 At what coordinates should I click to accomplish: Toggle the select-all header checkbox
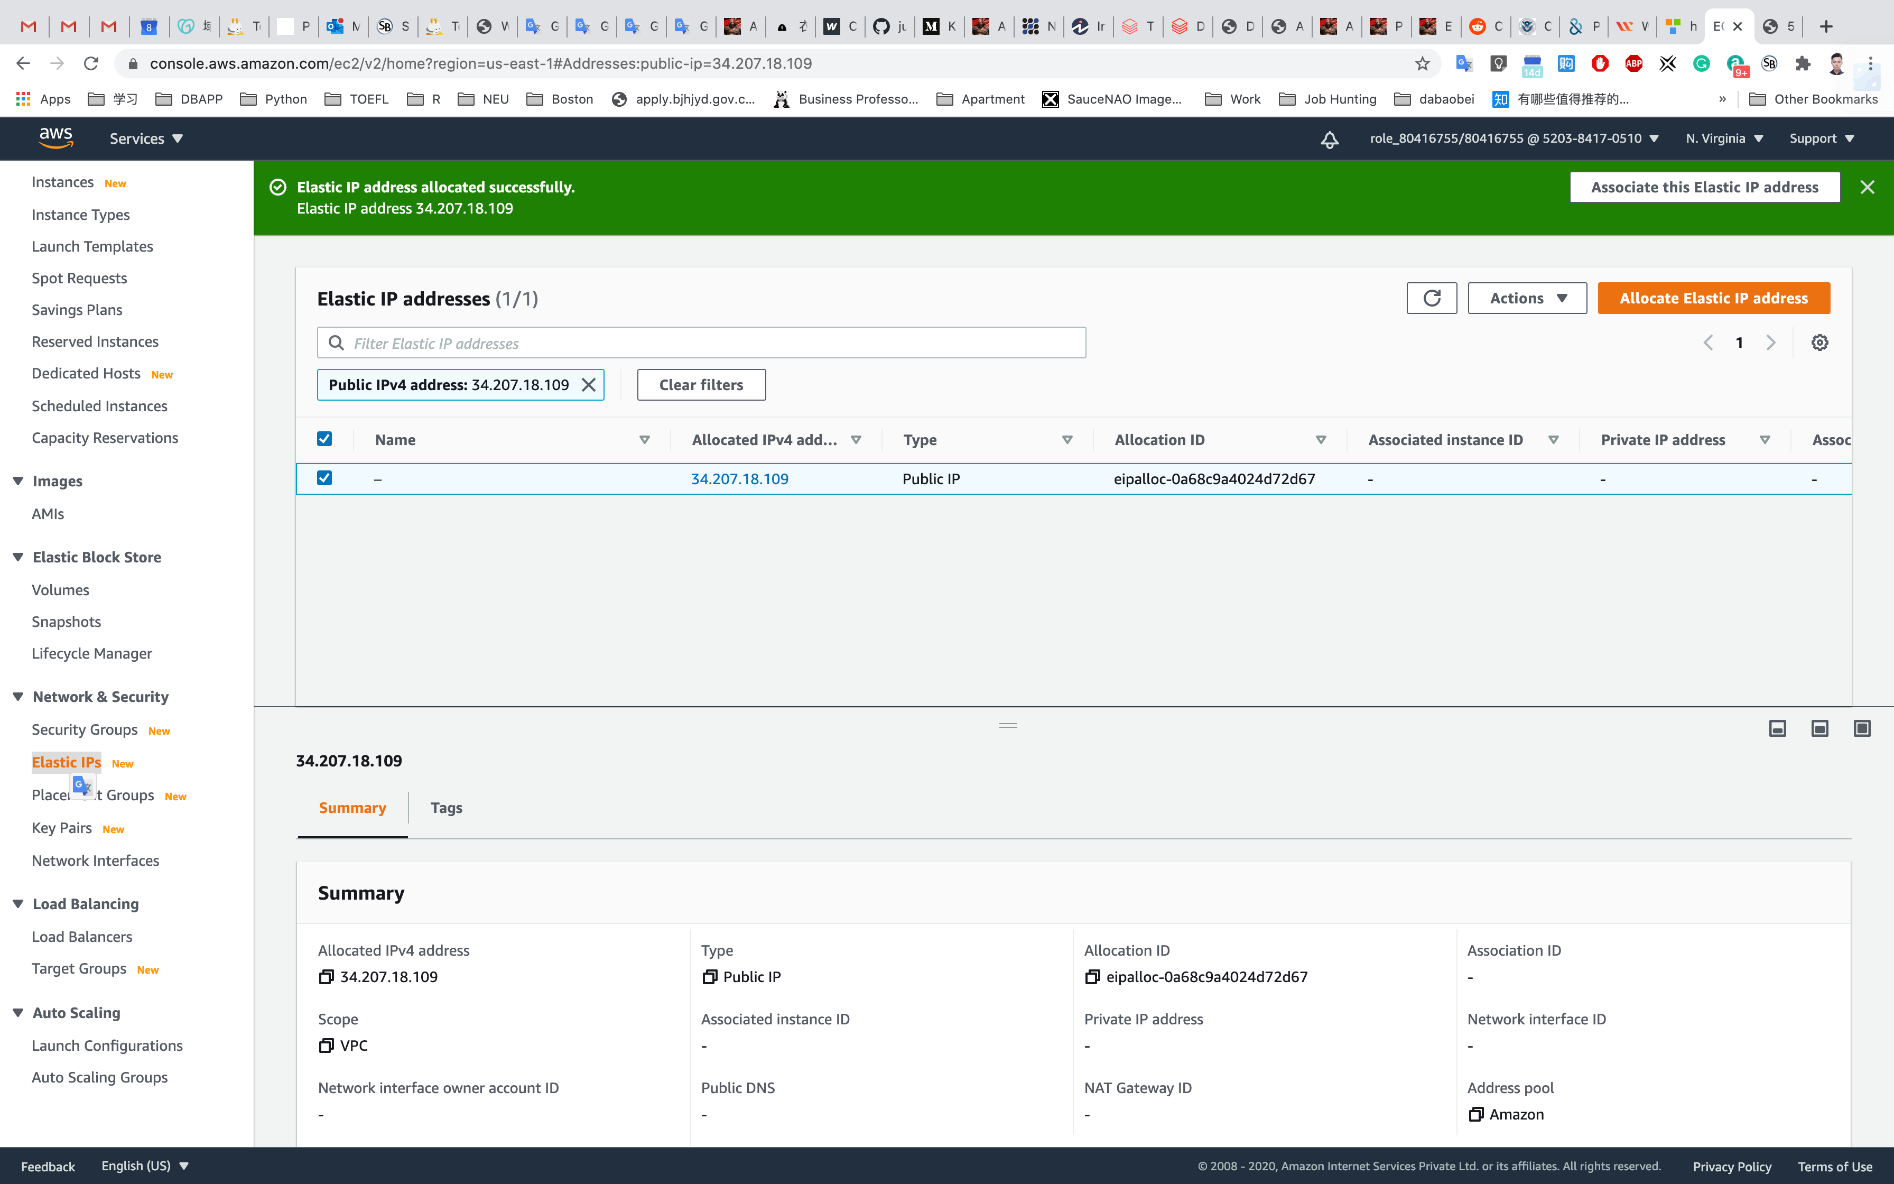(324, 439)
